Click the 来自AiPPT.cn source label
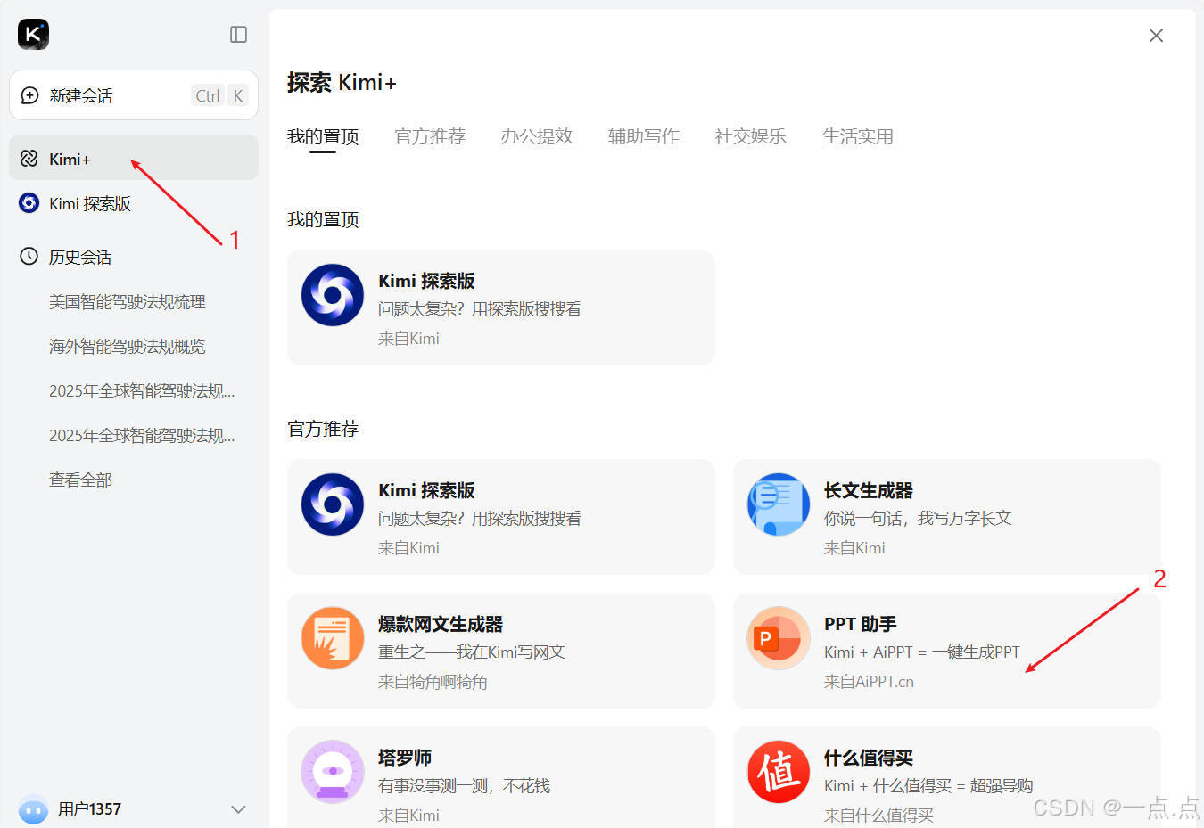The width and height of the screenshot is (1204, 828). [x=869, y=681]
